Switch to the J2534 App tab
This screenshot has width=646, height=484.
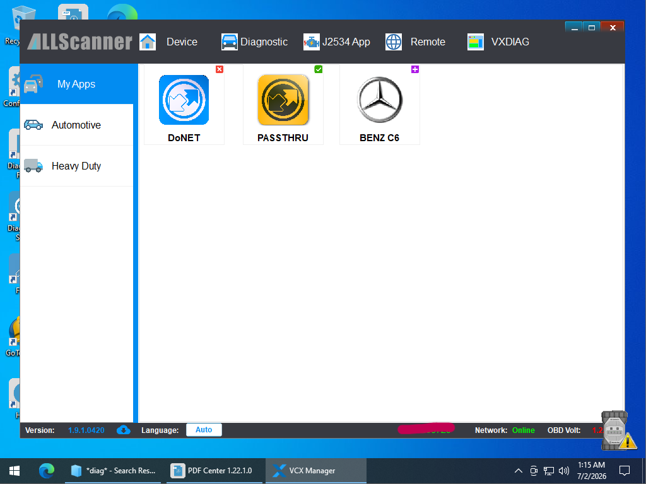(x=346, y=42)
